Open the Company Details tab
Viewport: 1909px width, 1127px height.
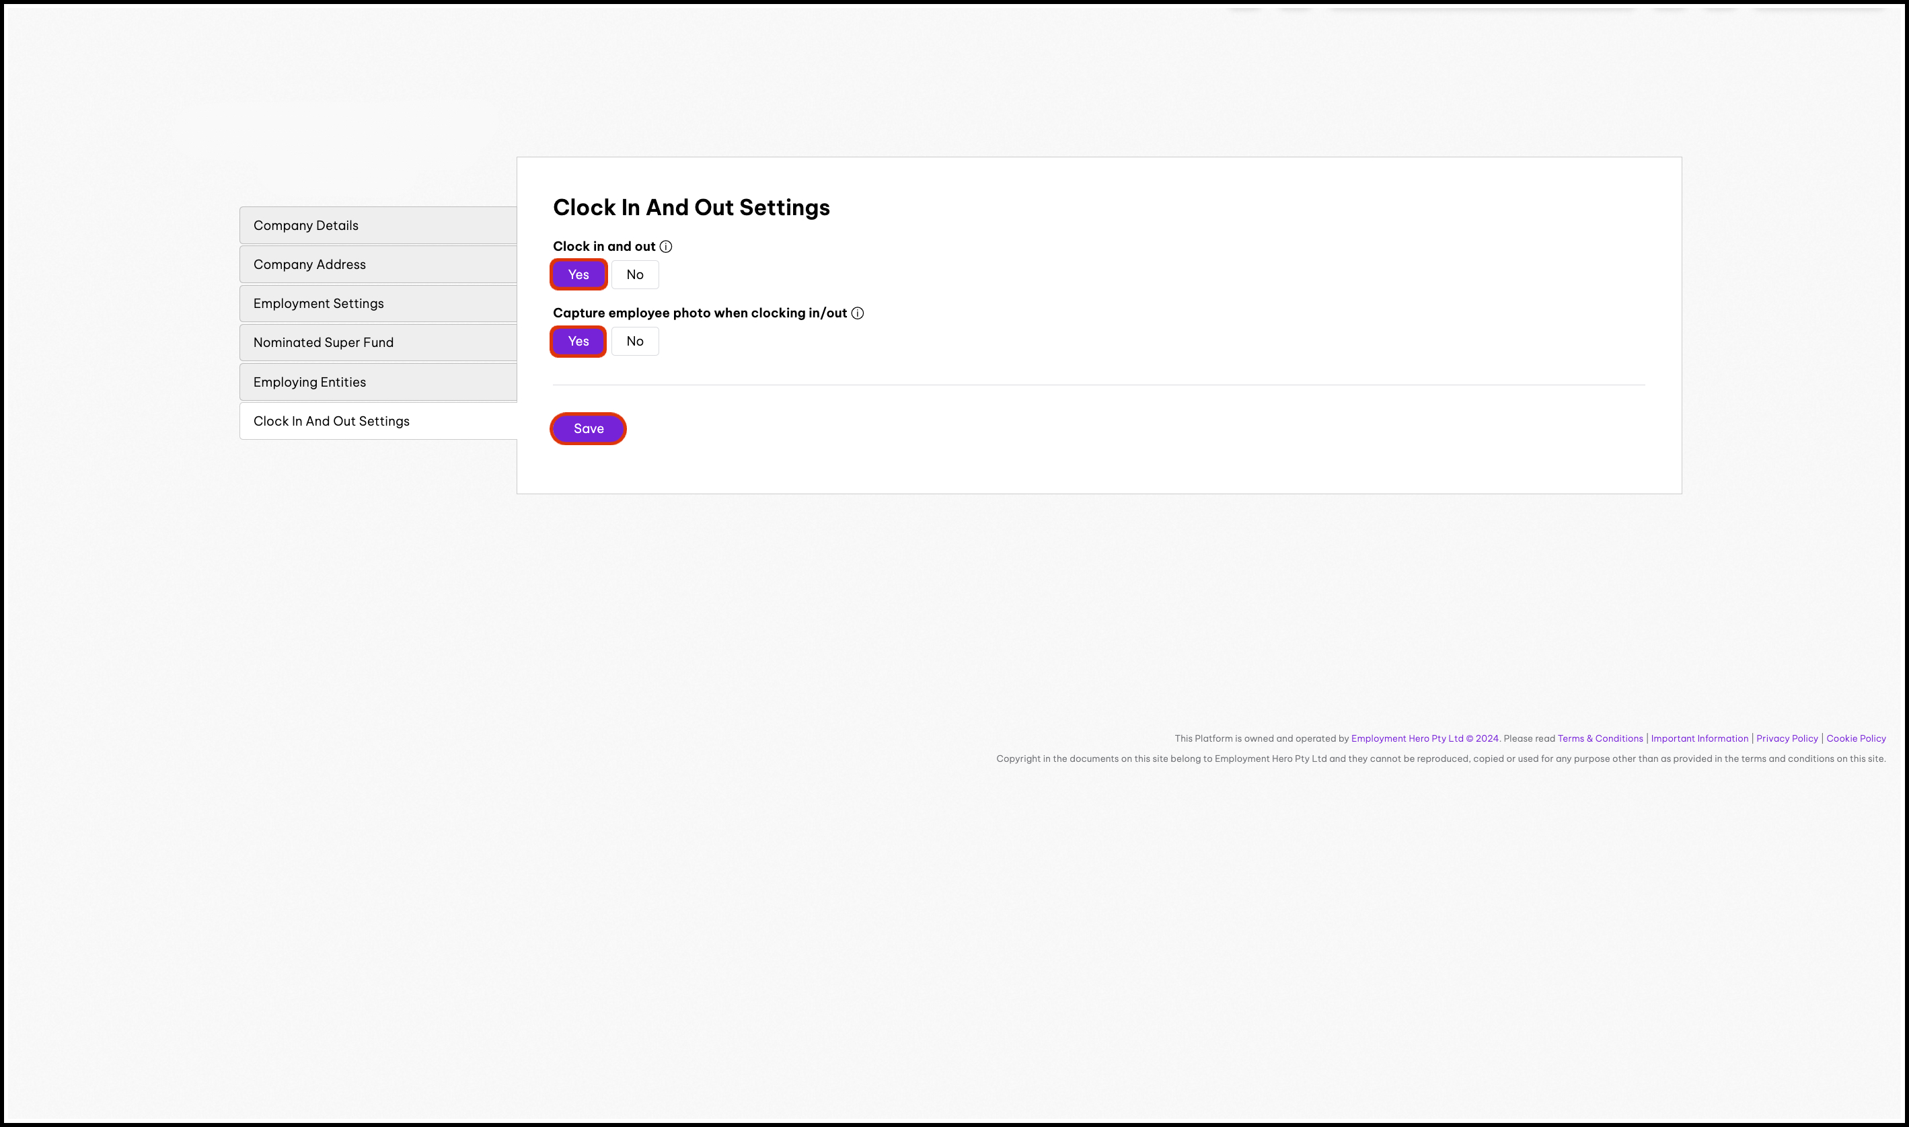point(378,225)
